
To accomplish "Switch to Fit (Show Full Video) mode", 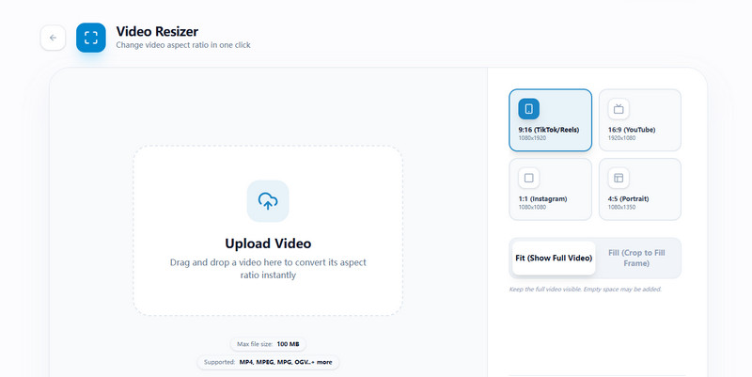I will 554,258.
